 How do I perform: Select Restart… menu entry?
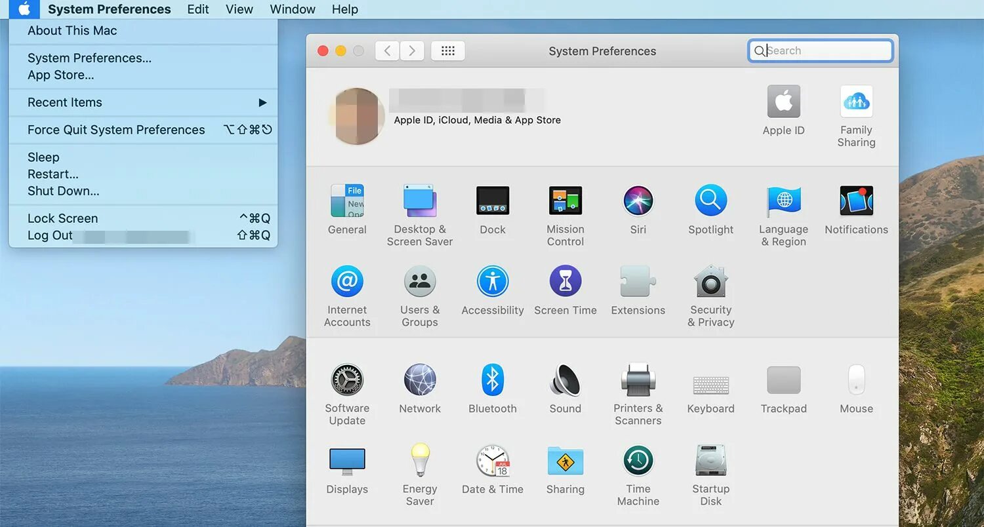(143, 174)
